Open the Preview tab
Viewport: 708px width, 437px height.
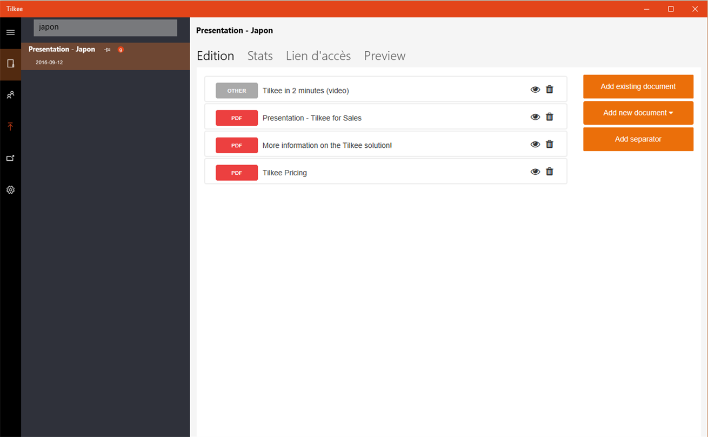point(385,56)
